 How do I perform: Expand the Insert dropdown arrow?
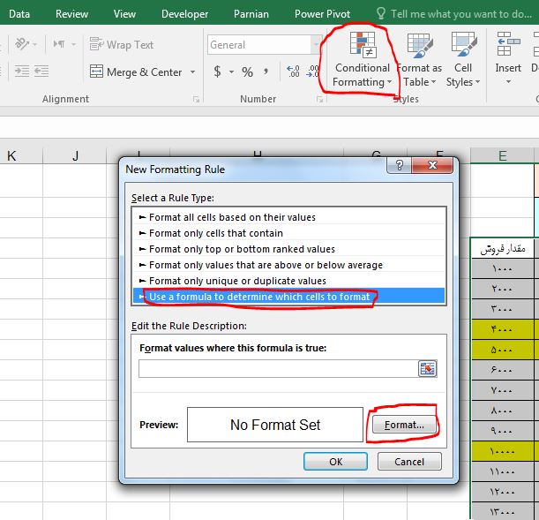coord(508,82)
